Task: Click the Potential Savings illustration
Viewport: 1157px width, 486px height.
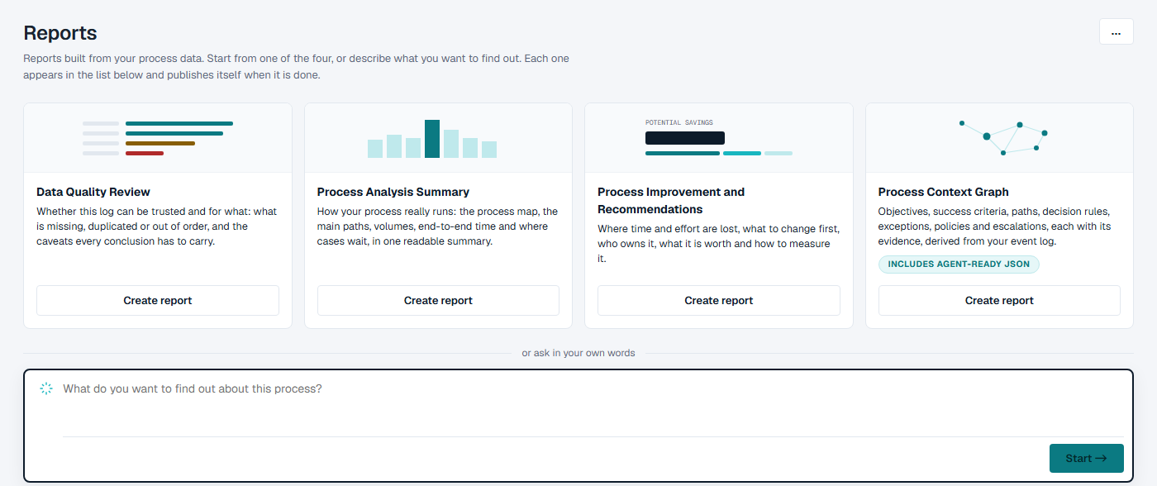Action: click(x=719, y=137)
